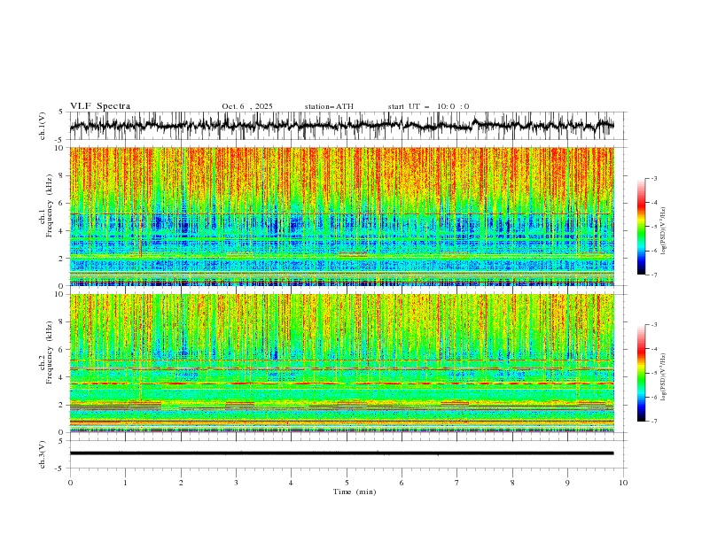Click the "-5" value on the lower color bar
The width and height of the screenshot is (702, 542).
click(x=653, y=373)
